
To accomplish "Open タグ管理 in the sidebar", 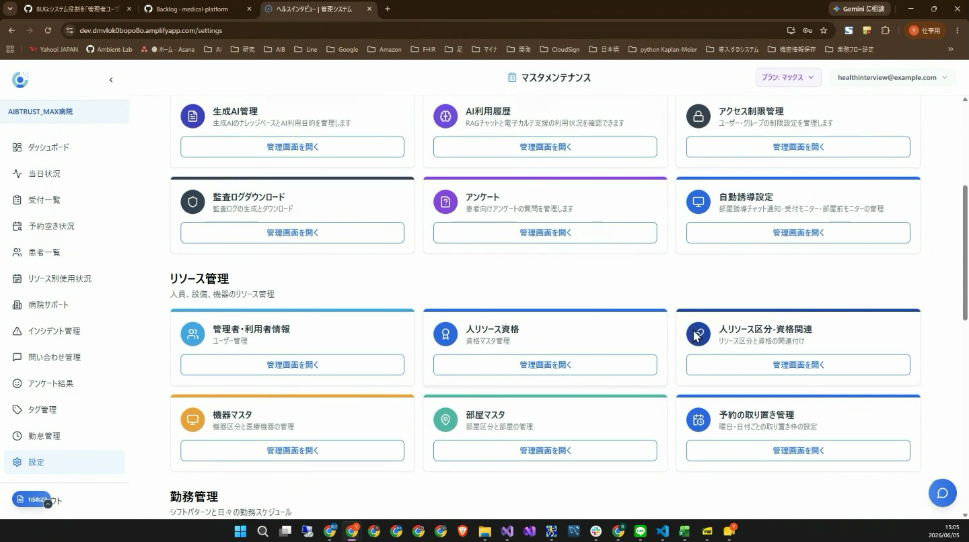I will click(65, 410).
